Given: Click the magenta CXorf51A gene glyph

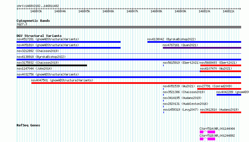Looking at the screenshot, I should [x=207, y=132].
